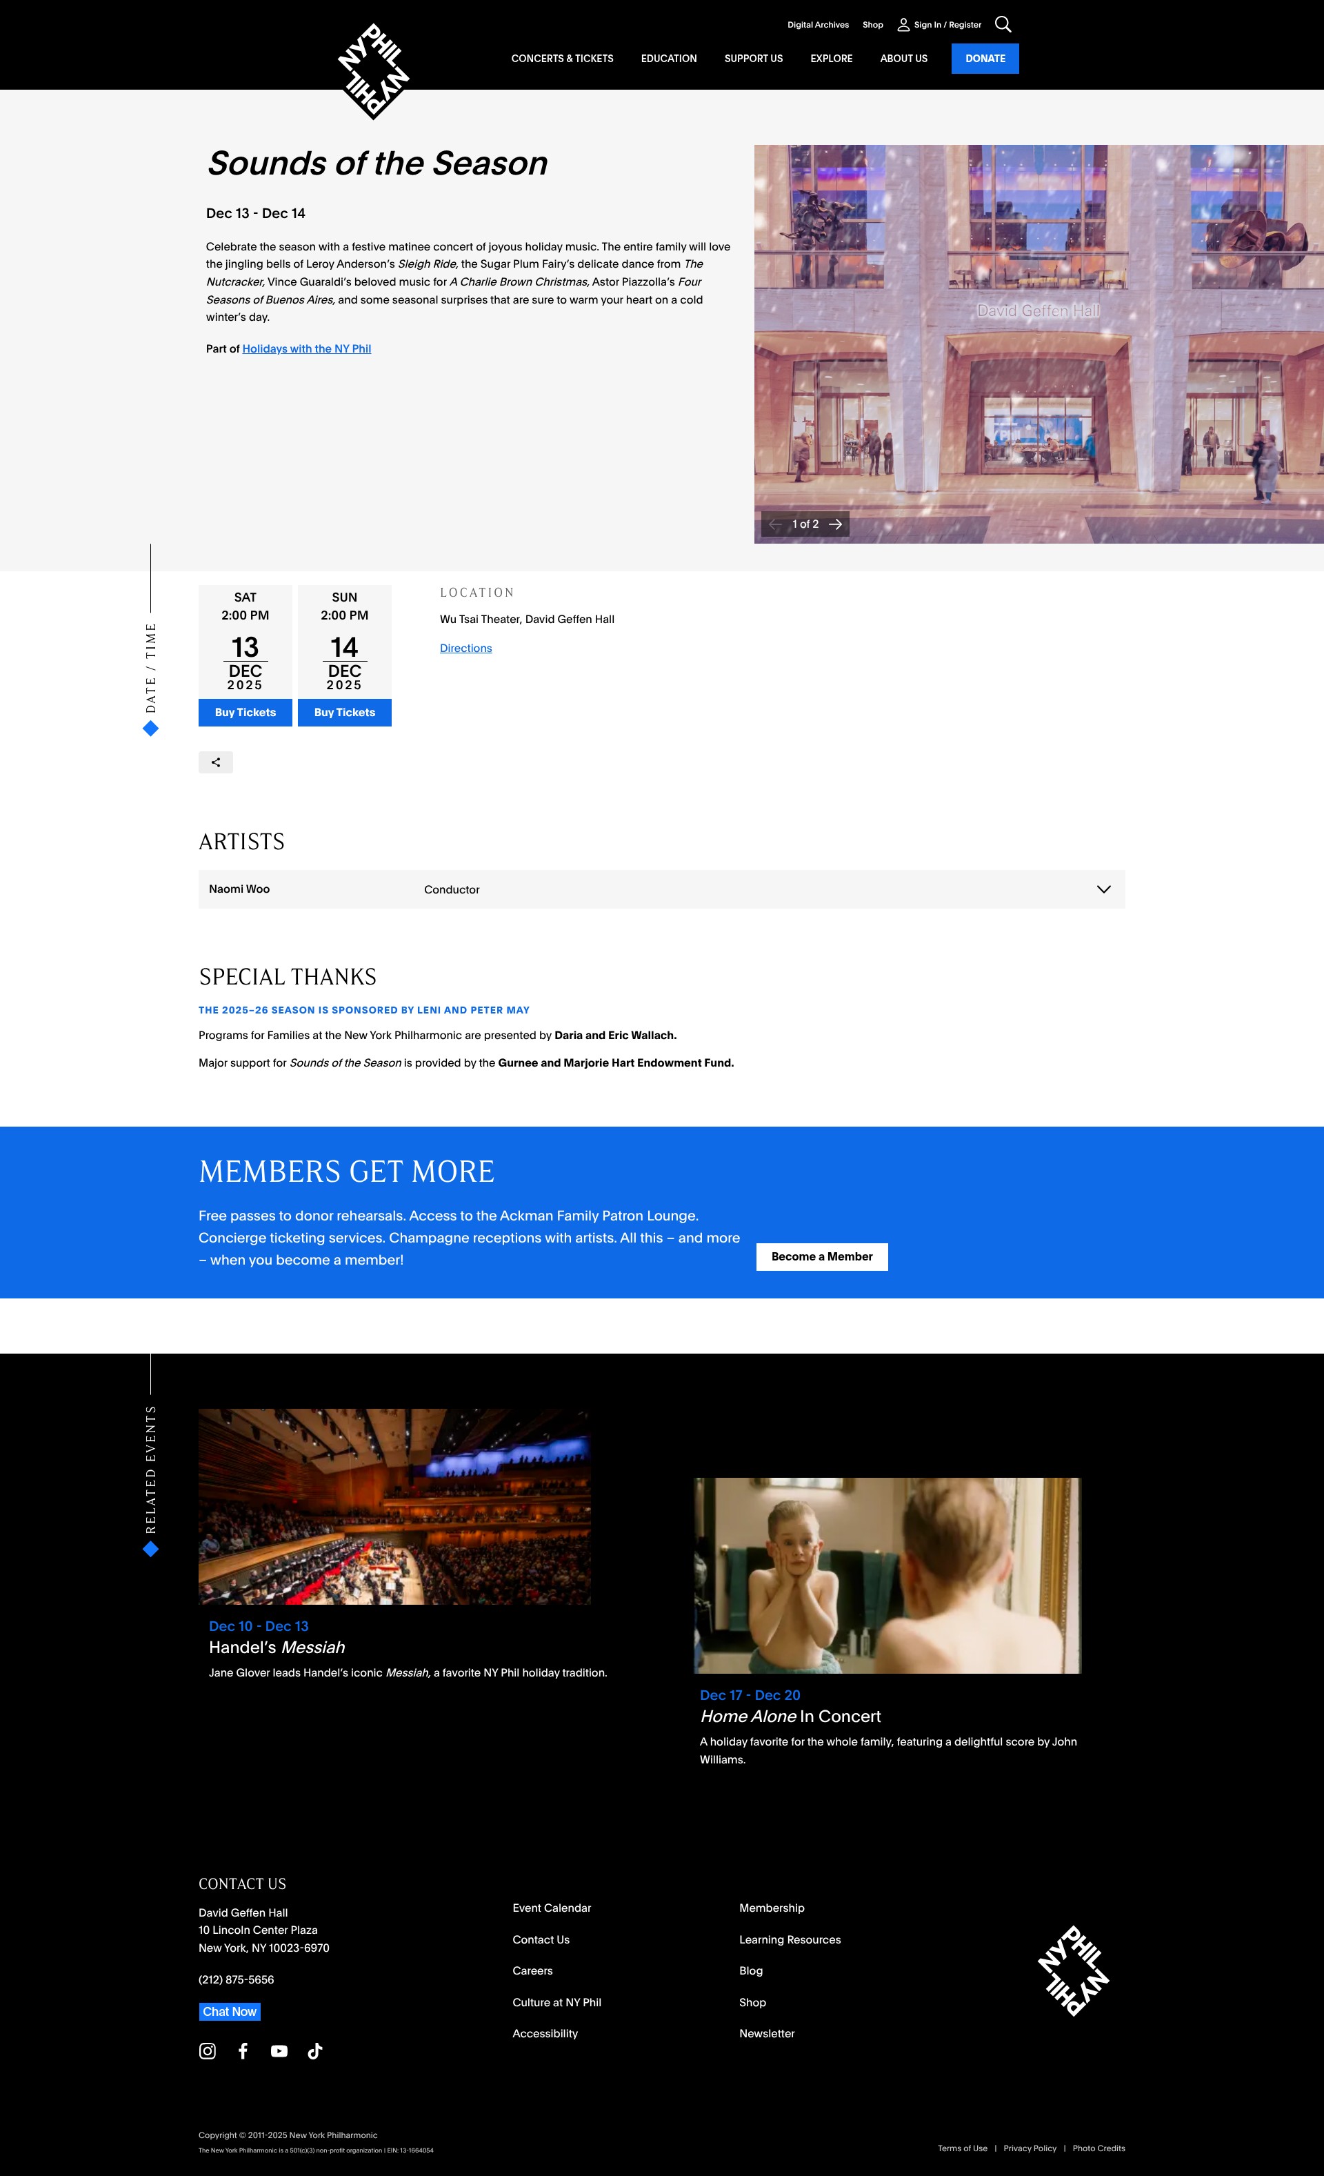Open the Facebook icon in footer
This screenshot has height=2176, width=1324.
[243, 2050]
